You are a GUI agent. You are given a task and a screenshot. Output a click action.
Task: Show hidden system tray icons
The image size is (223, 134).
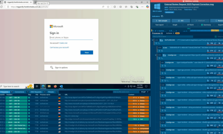pos(125,86)
